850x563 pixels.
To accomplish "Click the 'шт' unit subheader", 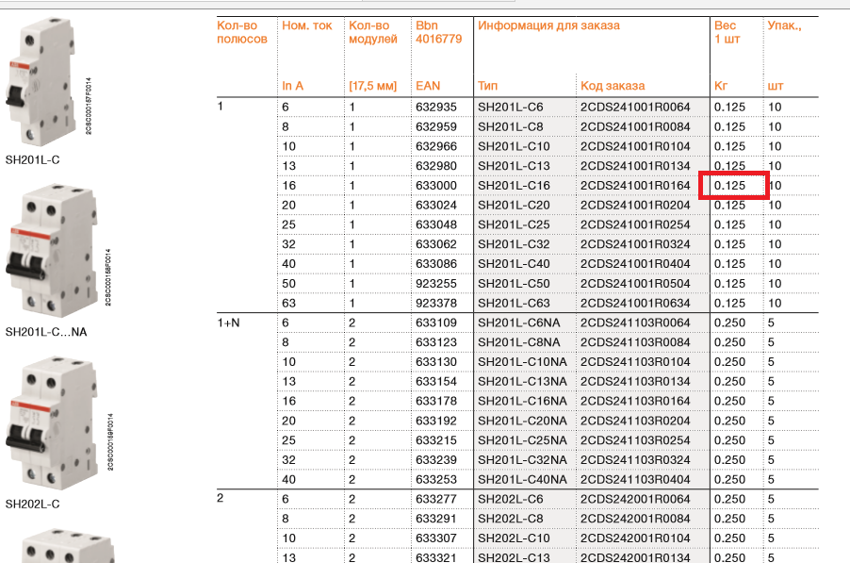I will coord(776,86).
